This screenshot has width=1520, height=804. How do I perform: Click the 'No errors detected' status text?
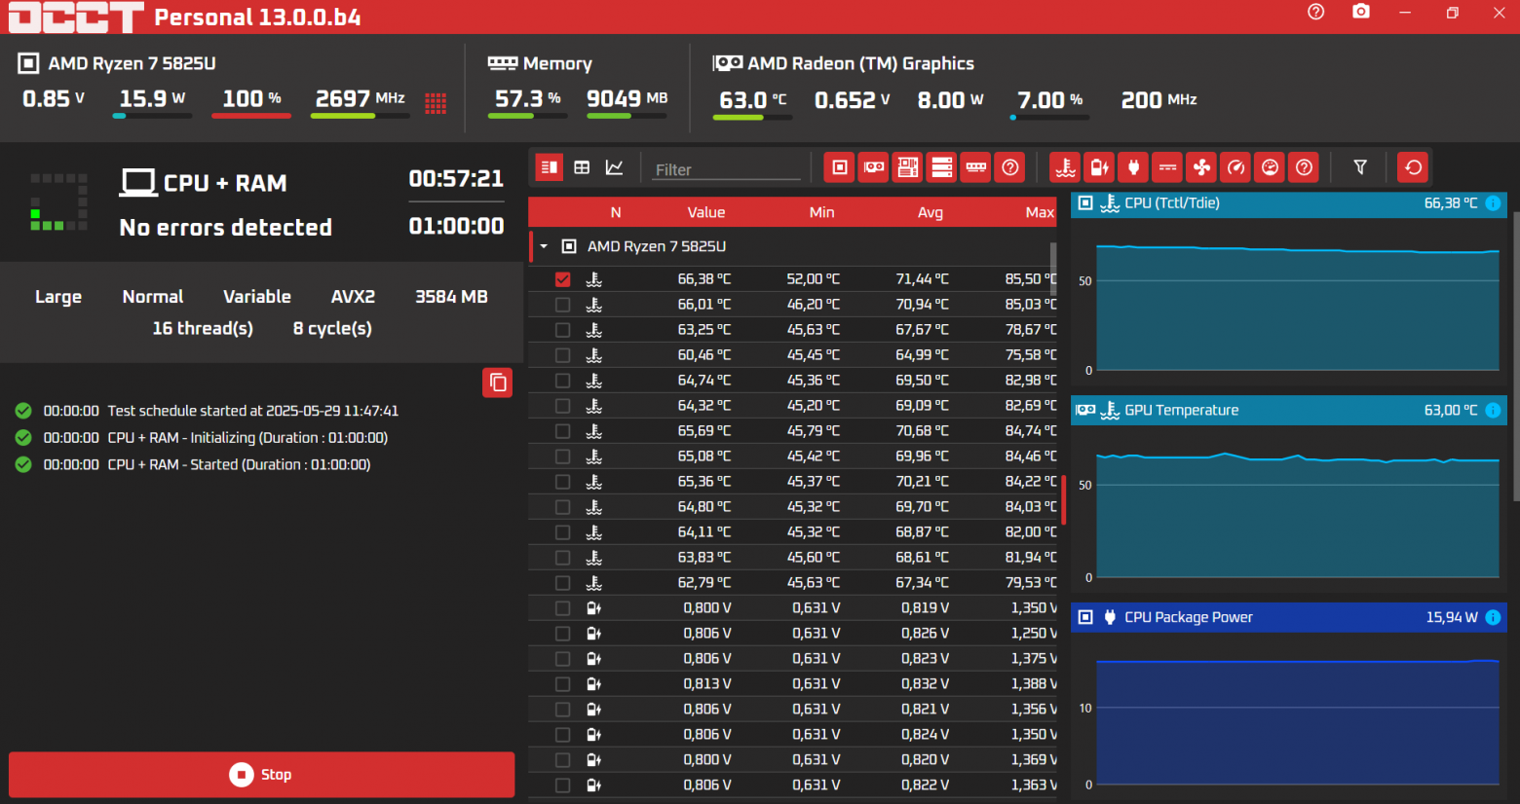tap(226, 228)
